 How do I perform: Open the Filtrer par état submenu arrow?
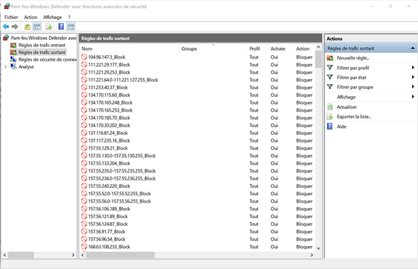pos(413,77)
